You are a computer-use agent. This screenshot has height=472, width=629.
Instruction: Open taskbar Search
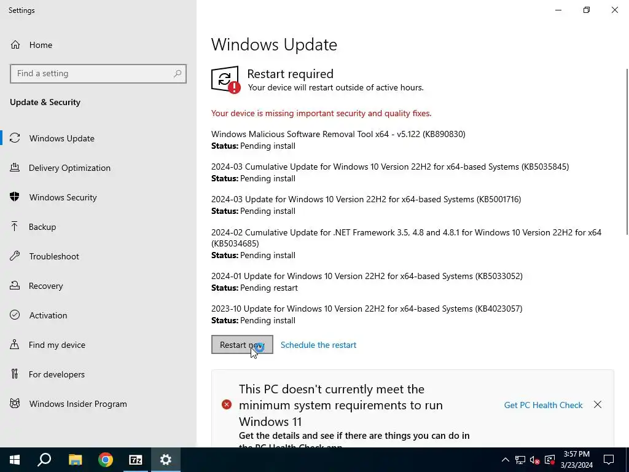[x=44, y=460]
